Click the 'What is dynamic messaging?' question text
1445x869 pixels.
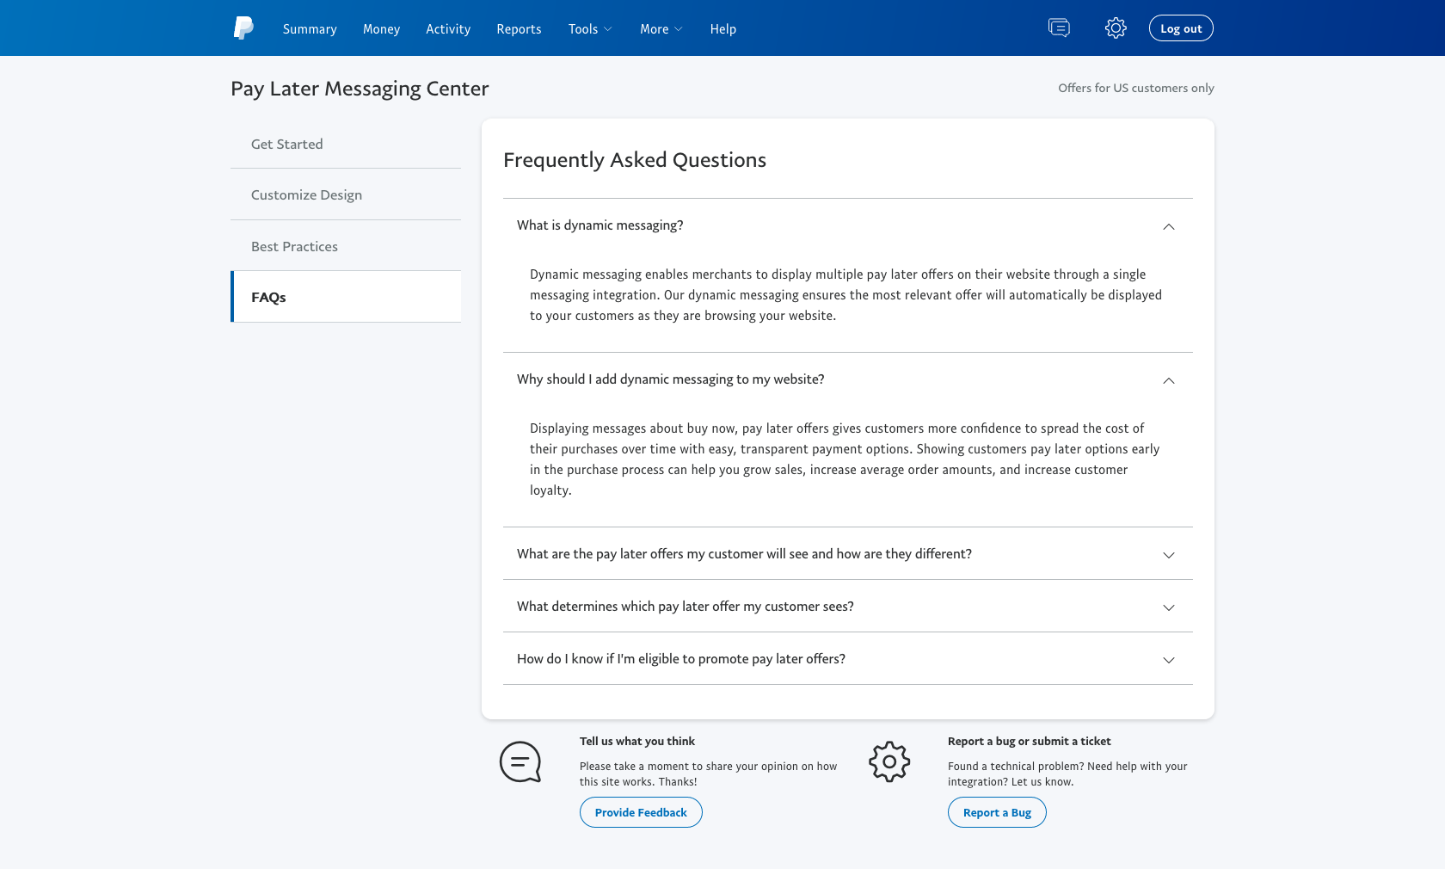pos(600,225)
